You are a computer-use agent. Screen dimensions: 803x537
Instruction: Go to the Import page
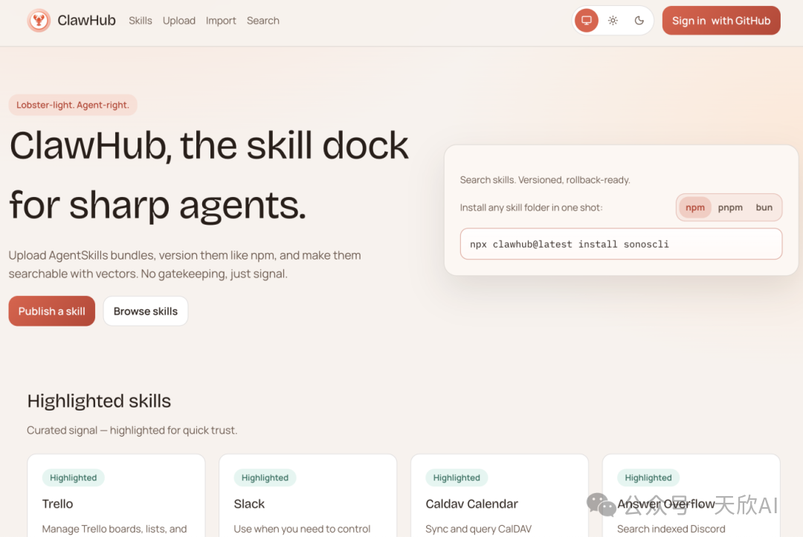221,21
